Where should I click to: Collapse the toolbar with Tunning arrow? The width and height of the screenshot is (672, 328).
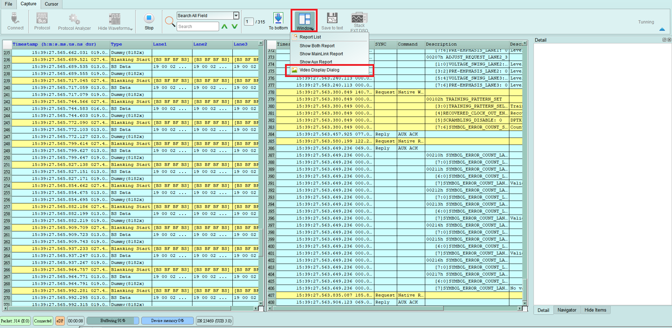pos(662,29)
